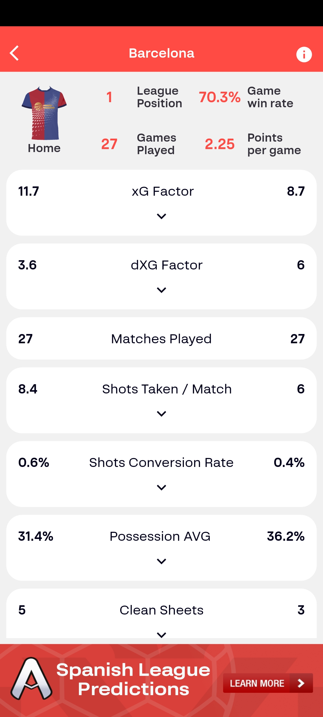Open the info icon in header

[304, 55]
